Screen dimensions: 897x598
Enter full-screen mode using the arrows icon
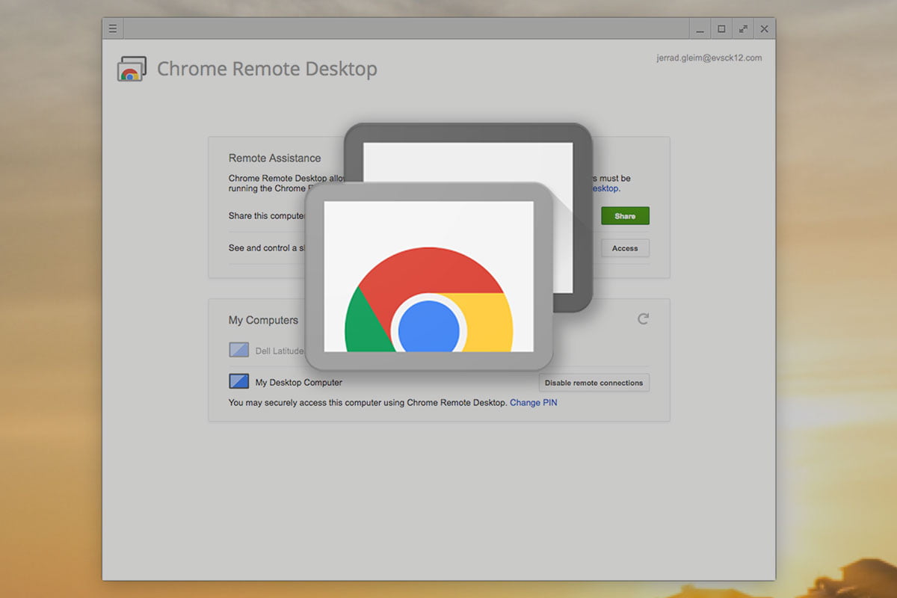point(742,29)
